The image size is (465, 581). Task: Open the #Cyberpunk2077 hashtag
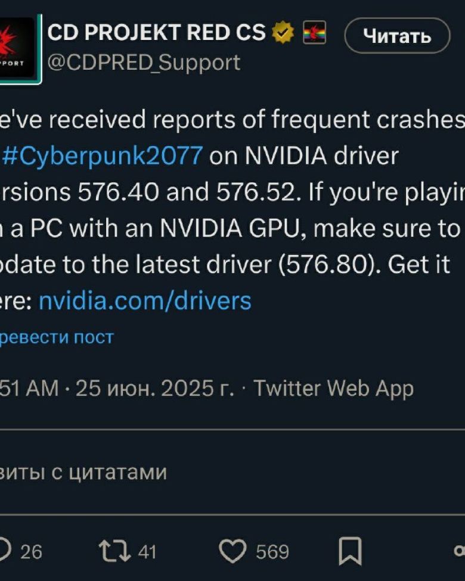click(x=103, y=156)
